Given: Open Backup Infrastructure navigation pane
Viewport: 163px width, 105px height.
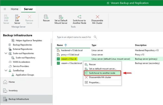Looking at the screenshot, I should [x=26, y=99].
